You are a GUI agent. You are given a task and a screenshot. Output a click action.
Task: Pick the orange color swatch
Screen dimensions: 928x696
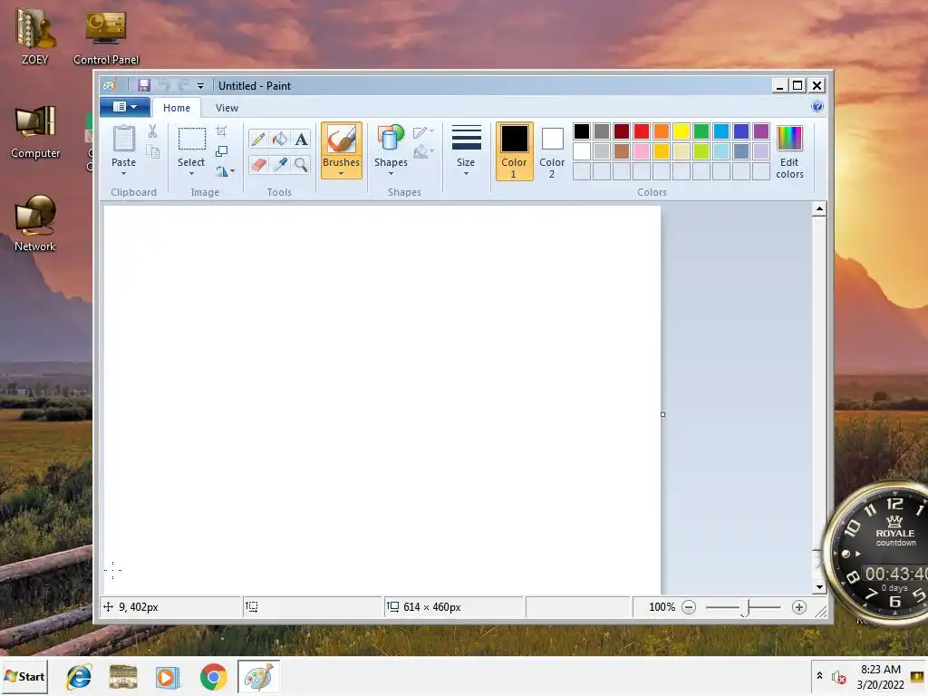tap(662, 131)
